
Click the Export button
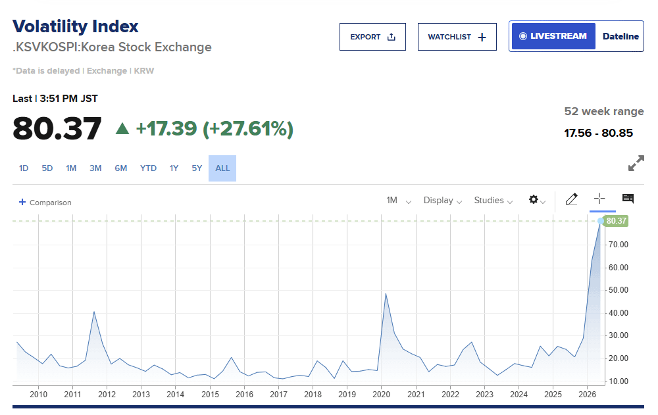point(372,37)
